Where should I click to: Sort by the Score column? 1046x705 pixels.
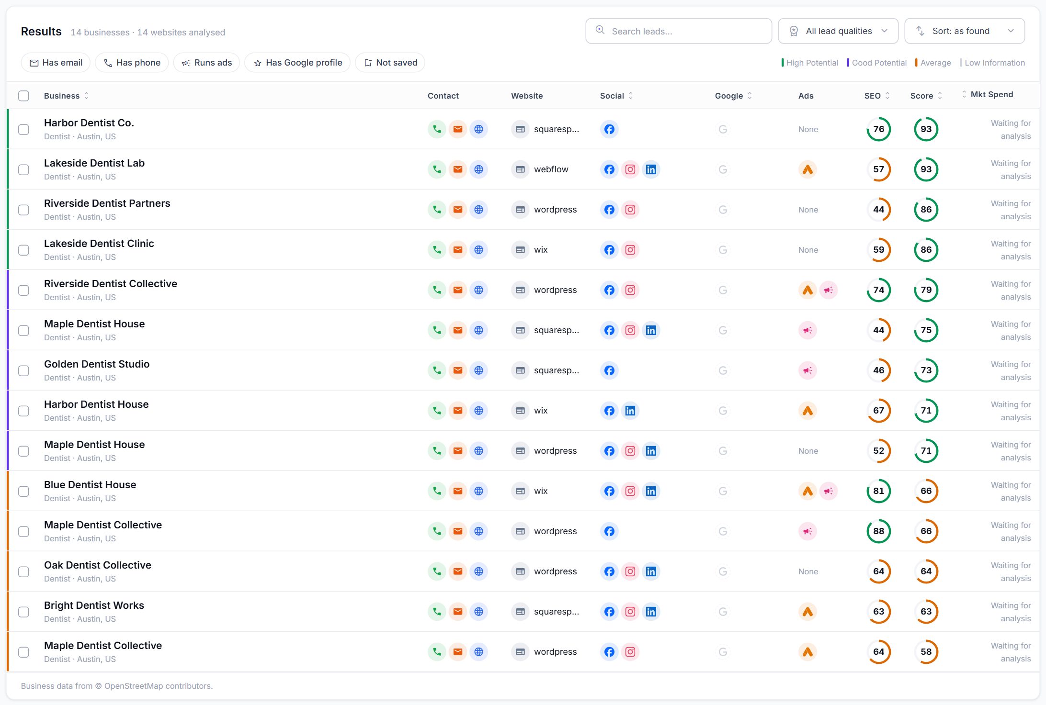(926, 96)
